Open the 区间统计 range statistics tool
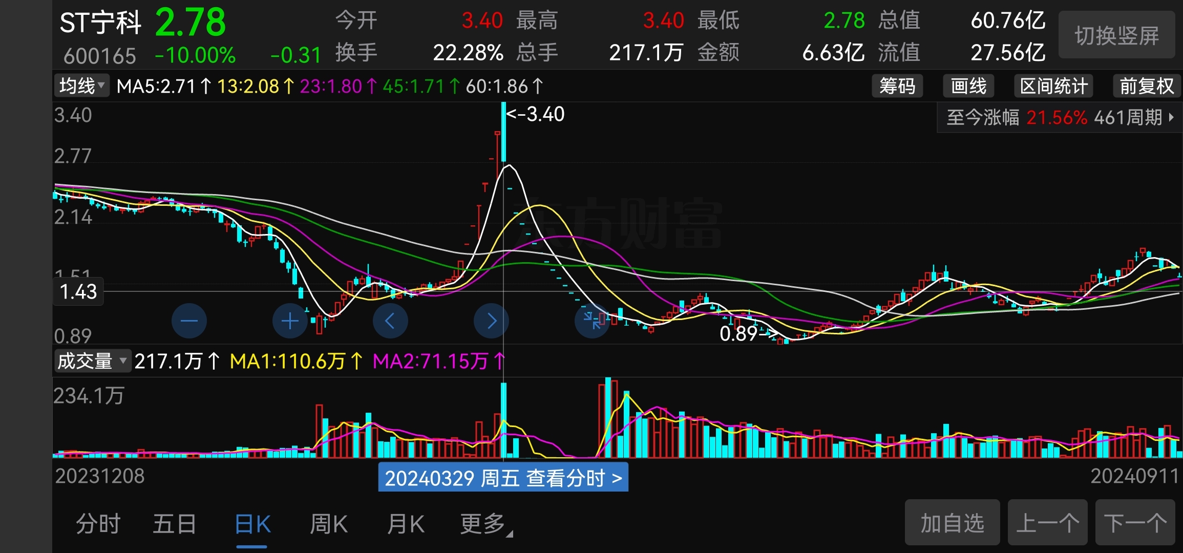This screenshot has height=553, width=1183. (x=1053, y=86)
